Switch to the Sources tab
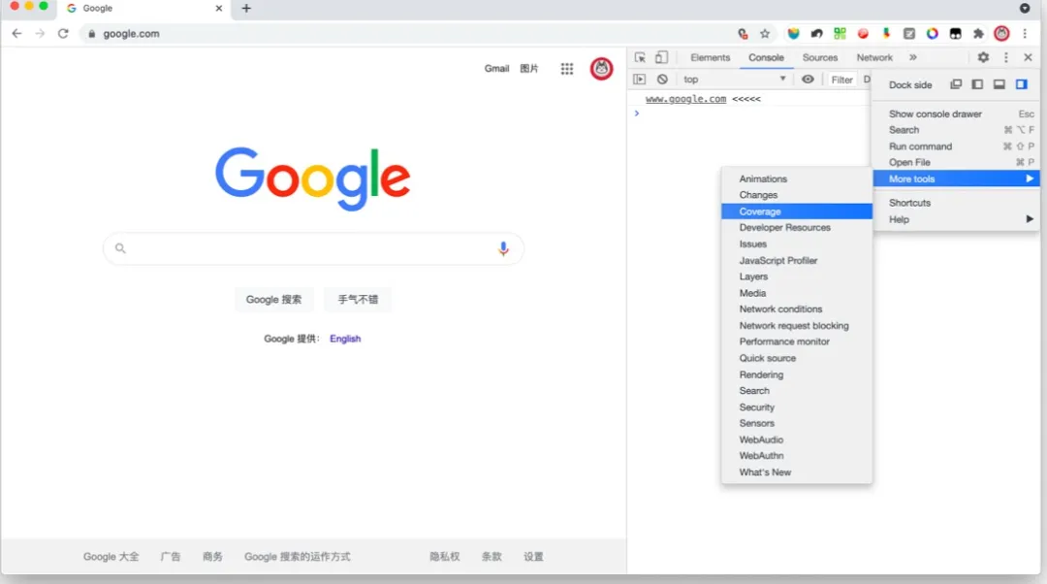Viewport: 1047px width, 584px height. 820,57
